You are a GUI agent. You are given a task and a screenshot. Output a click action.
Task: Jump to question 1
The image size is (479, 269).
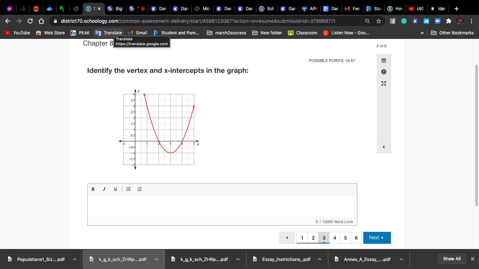pos(302,238)
